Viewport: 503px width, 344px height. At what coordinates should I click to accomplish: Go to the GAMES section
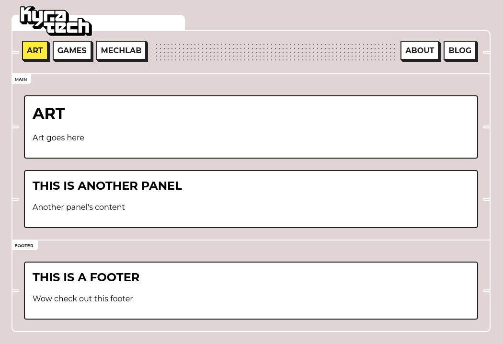[72, 51]
